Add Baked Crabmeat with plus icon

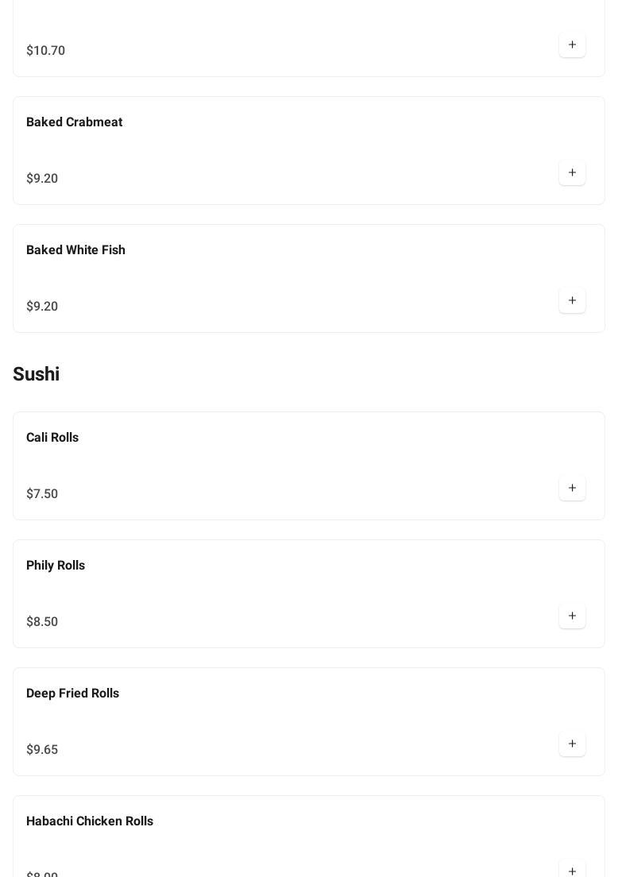pyautogui.click(x=572, y=173)
